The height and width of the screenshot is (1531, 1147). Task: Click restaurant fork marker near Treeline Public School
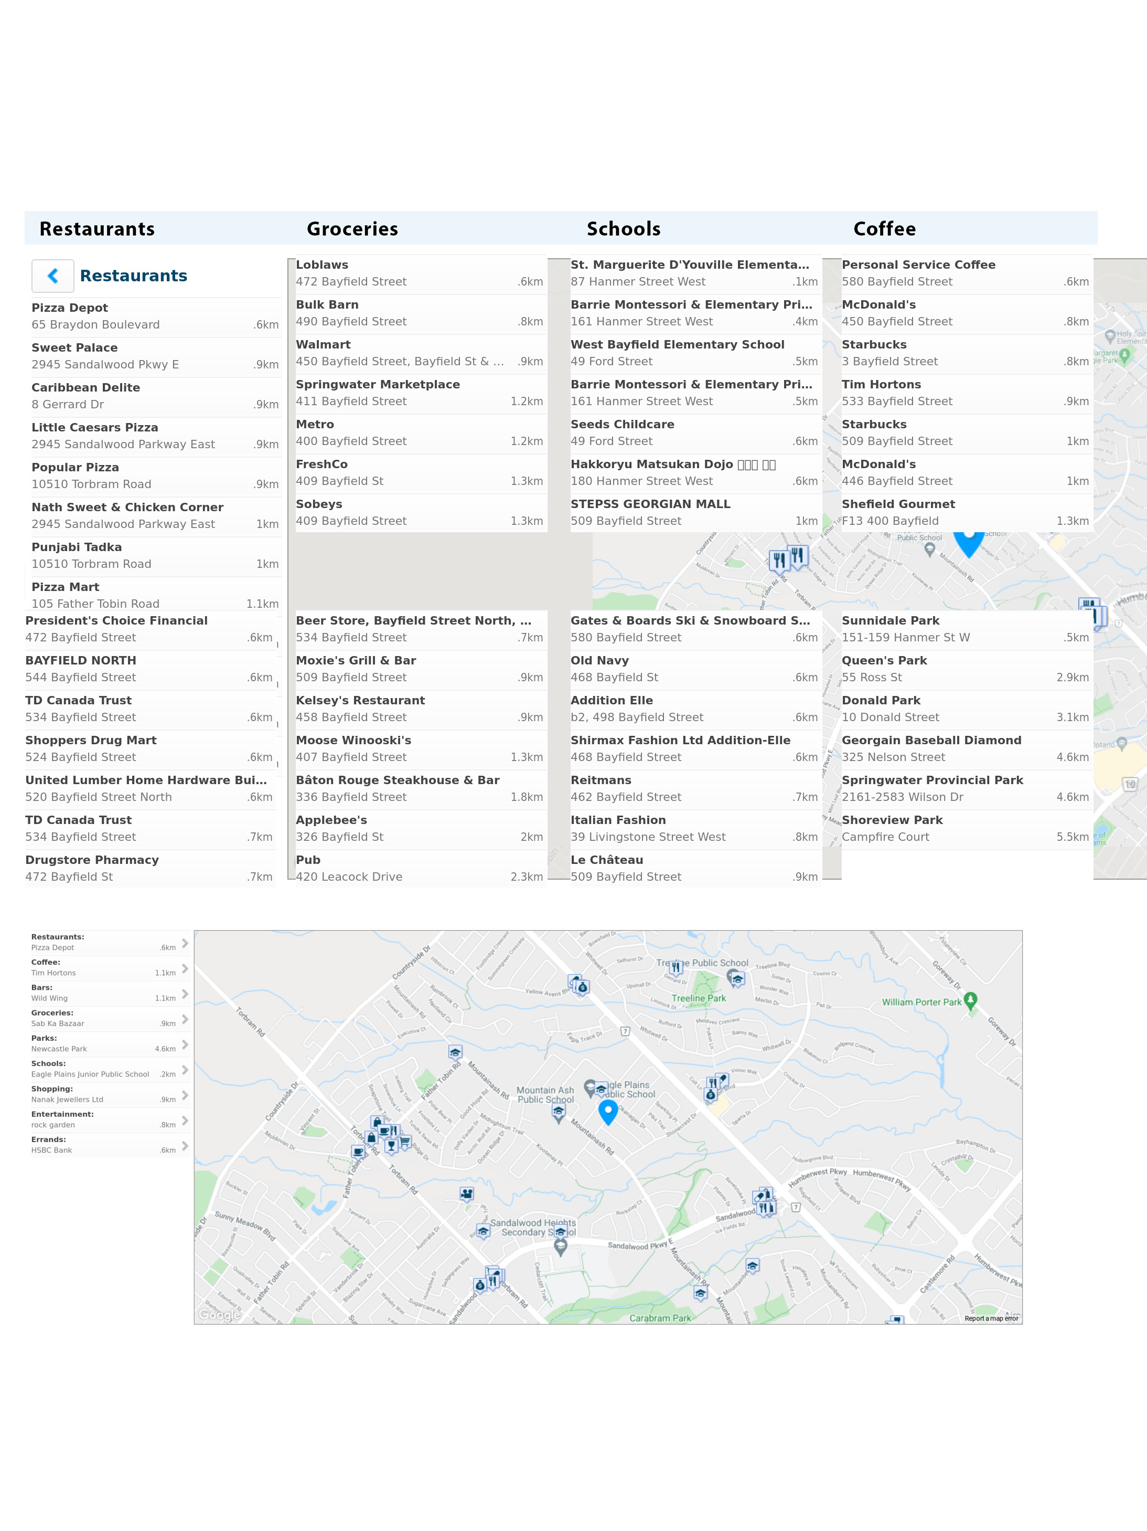click(x=676, y=967)
